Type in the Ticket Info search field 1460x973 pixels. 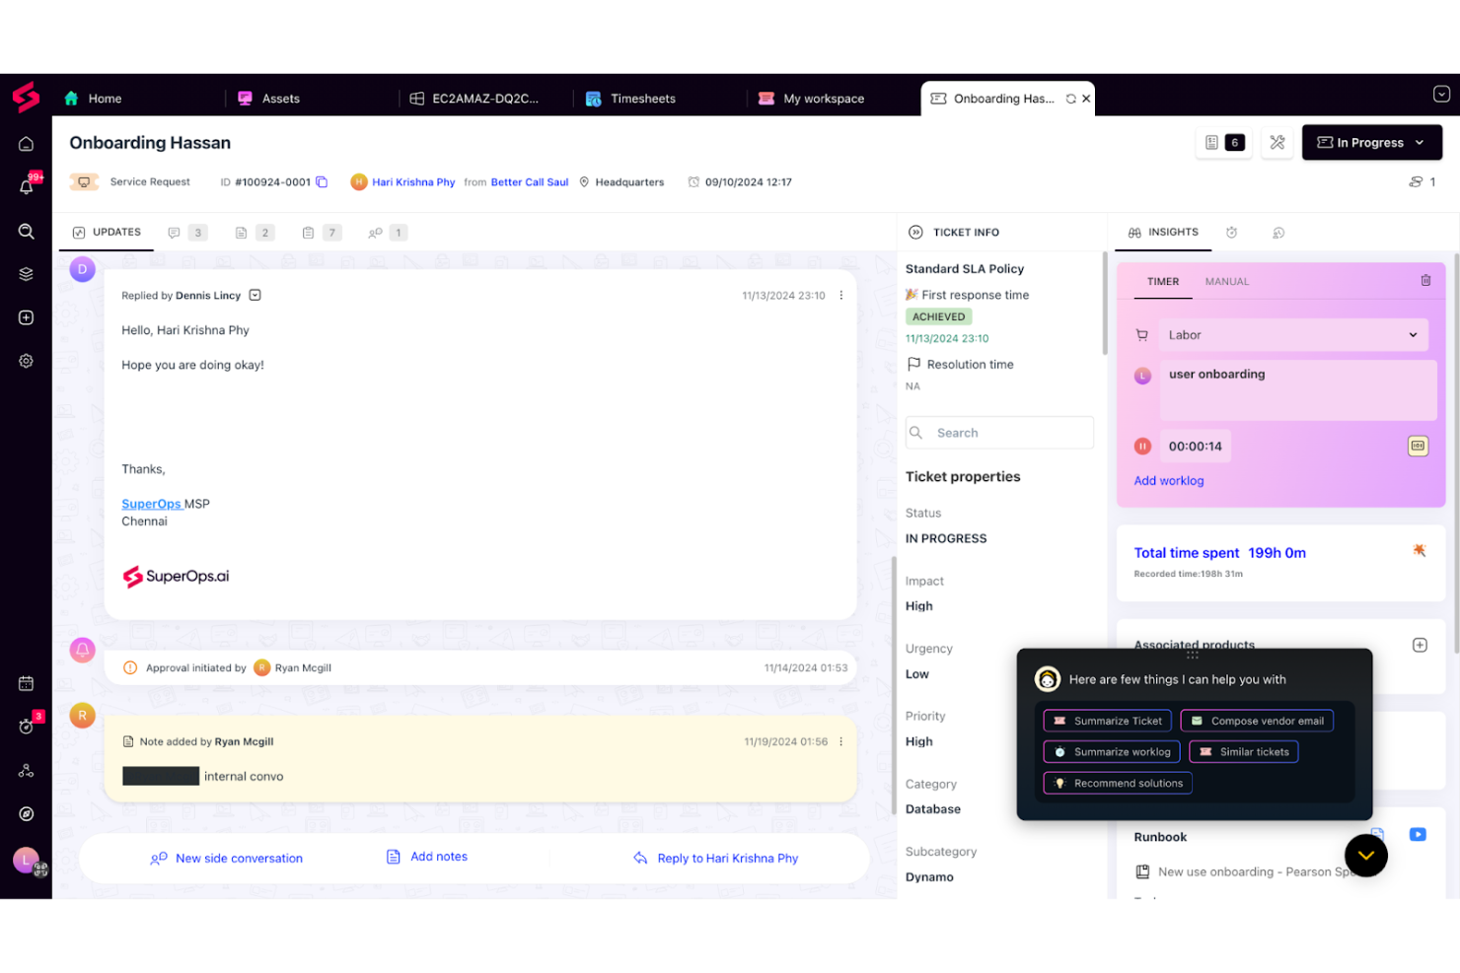click(x=999, y=432)
